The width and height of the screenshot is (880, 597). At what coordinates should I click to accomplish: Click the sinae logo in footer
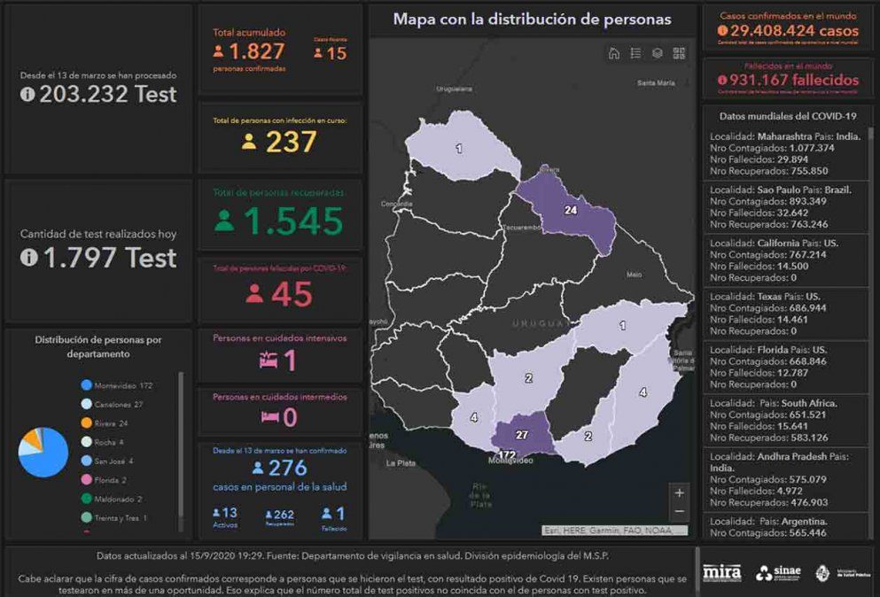pyautogui.click(x=776, y=573)
